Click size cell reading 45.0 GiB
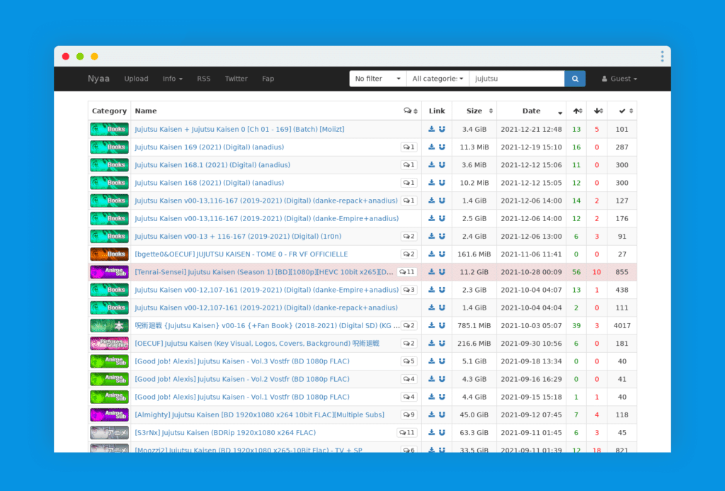725x491 pixels. [474, 414]
